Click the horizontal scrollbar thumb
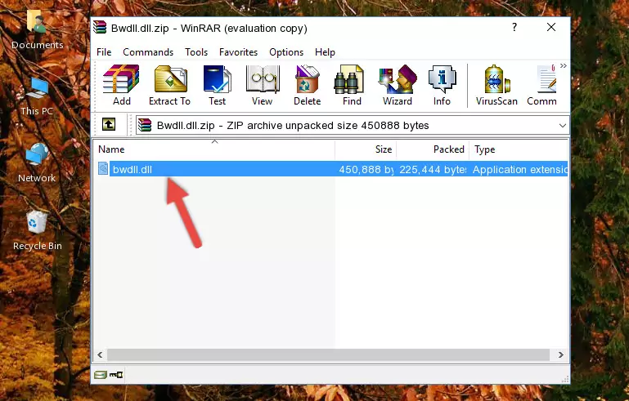The height and width of the screenshot is (401, 629). pos(328,354)
